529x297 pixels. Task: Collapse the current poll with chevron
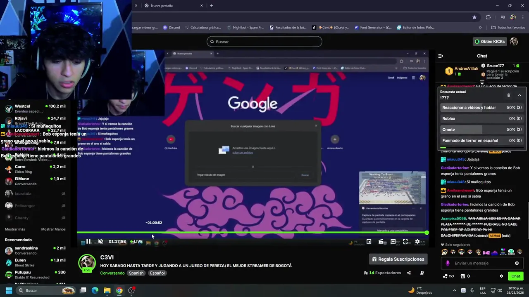519,95
